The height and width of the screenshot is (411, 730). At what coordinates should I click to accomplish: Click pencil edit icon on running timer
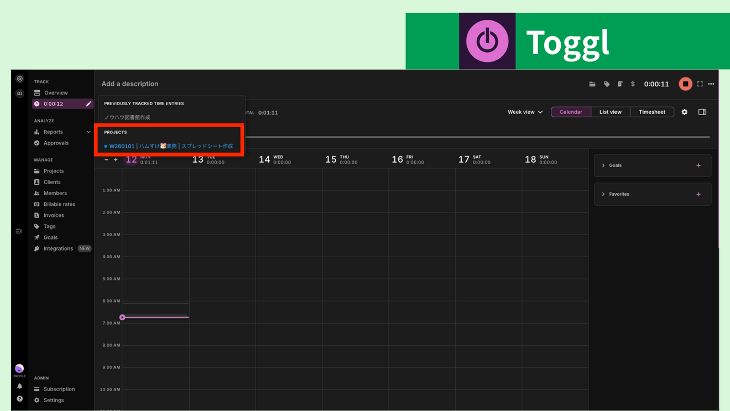coord(88,104)
